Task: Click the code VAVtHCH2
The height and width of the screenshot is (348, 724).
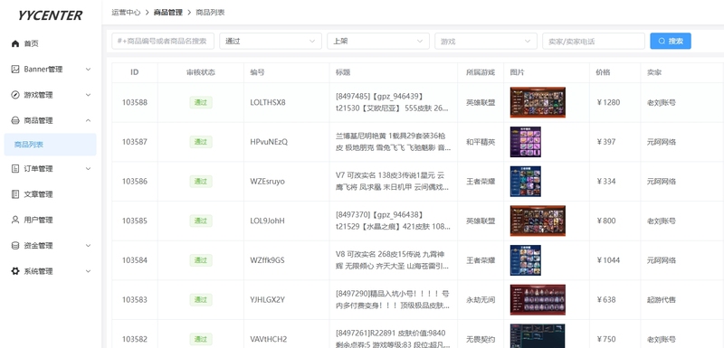Action: 268,339
